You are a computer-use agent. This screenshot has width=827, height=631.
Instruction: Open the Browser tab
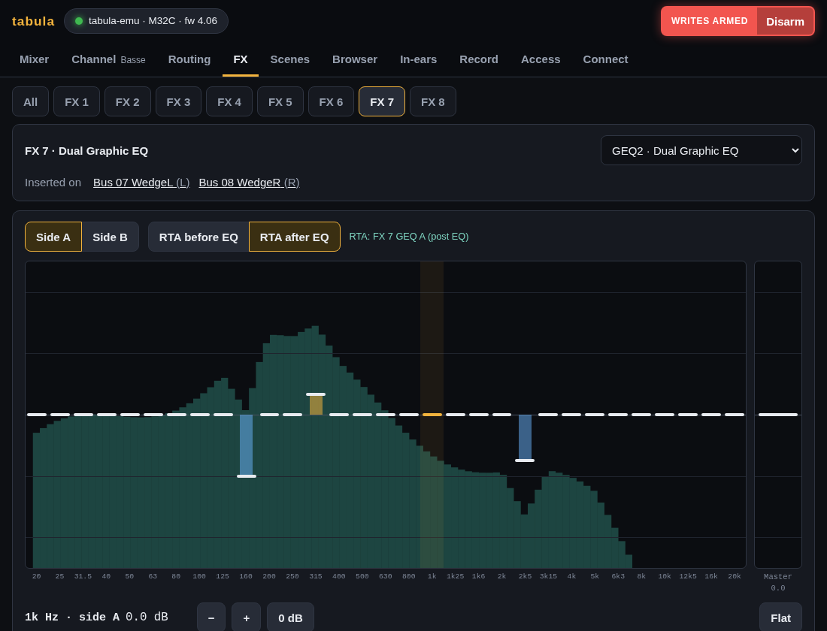355,59
